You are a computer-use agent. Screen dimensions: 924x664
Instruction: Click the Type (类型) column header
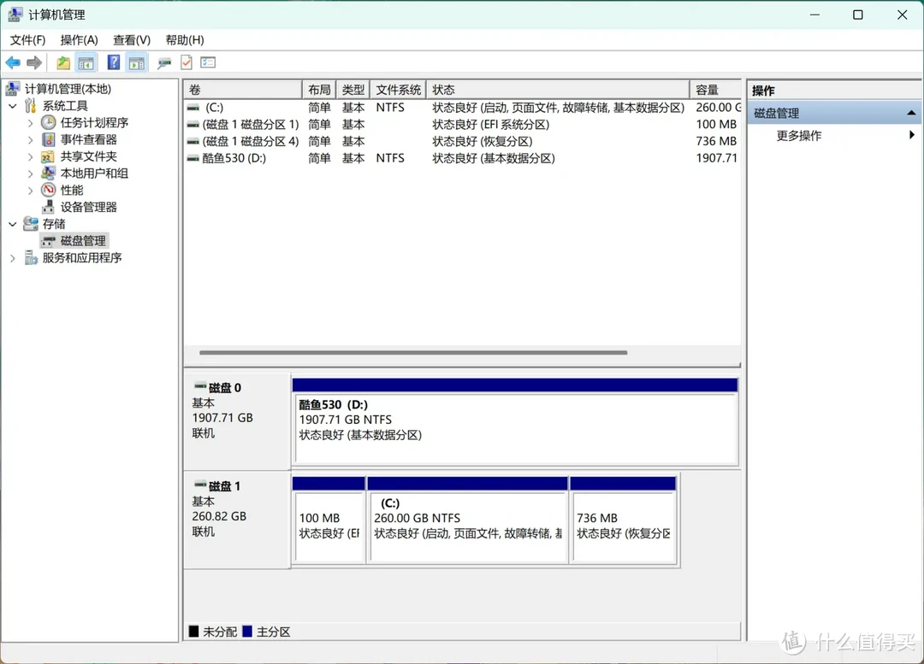coord(353,90)
